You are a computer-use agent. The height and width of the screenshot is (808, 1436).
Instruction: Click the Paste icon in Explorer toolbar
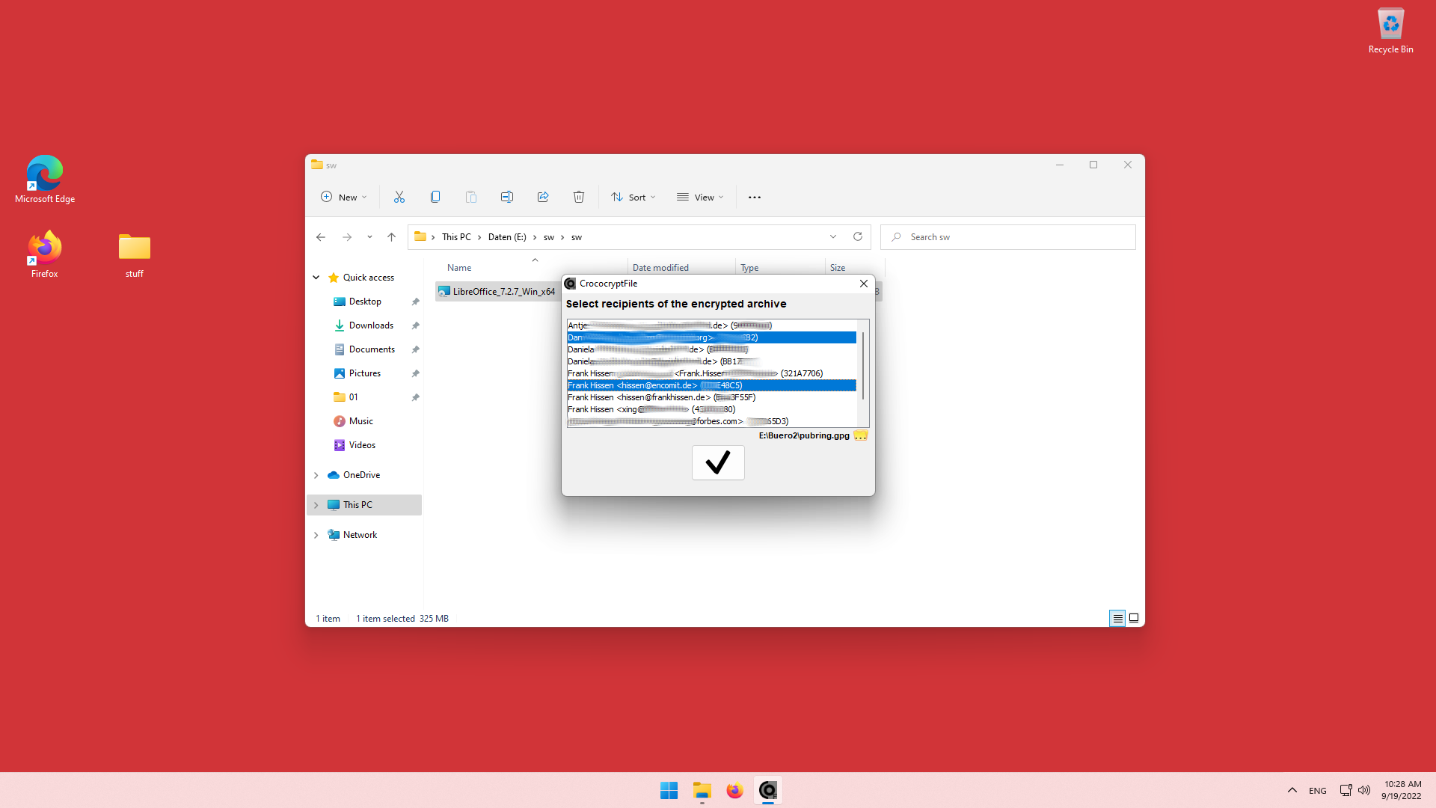(471, 197)
